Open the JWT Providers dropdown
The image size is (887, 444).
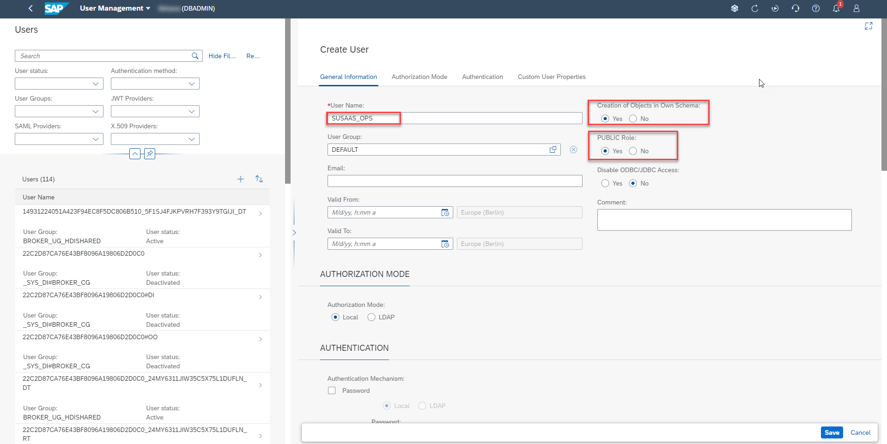pyautogui.click(x=155, y=111)
